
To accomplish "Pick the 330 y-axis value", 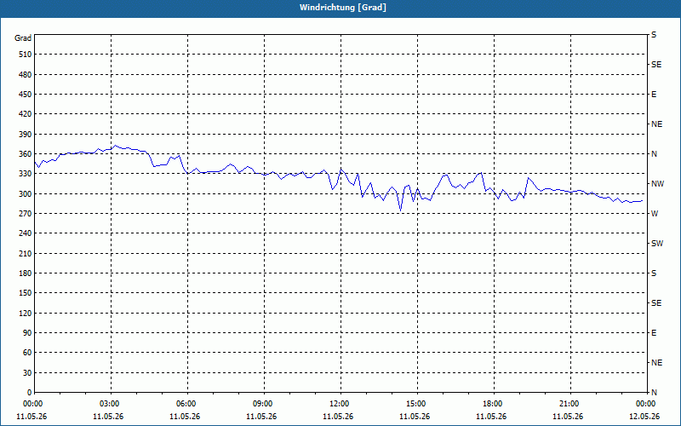I will pyautogui.click(x=26, y=174).
